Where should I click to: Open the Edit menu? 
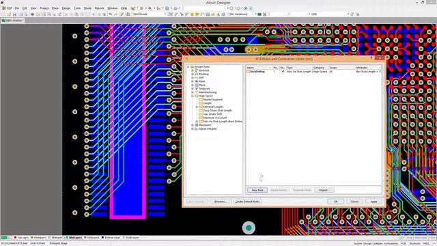click(x=25, y=8)
